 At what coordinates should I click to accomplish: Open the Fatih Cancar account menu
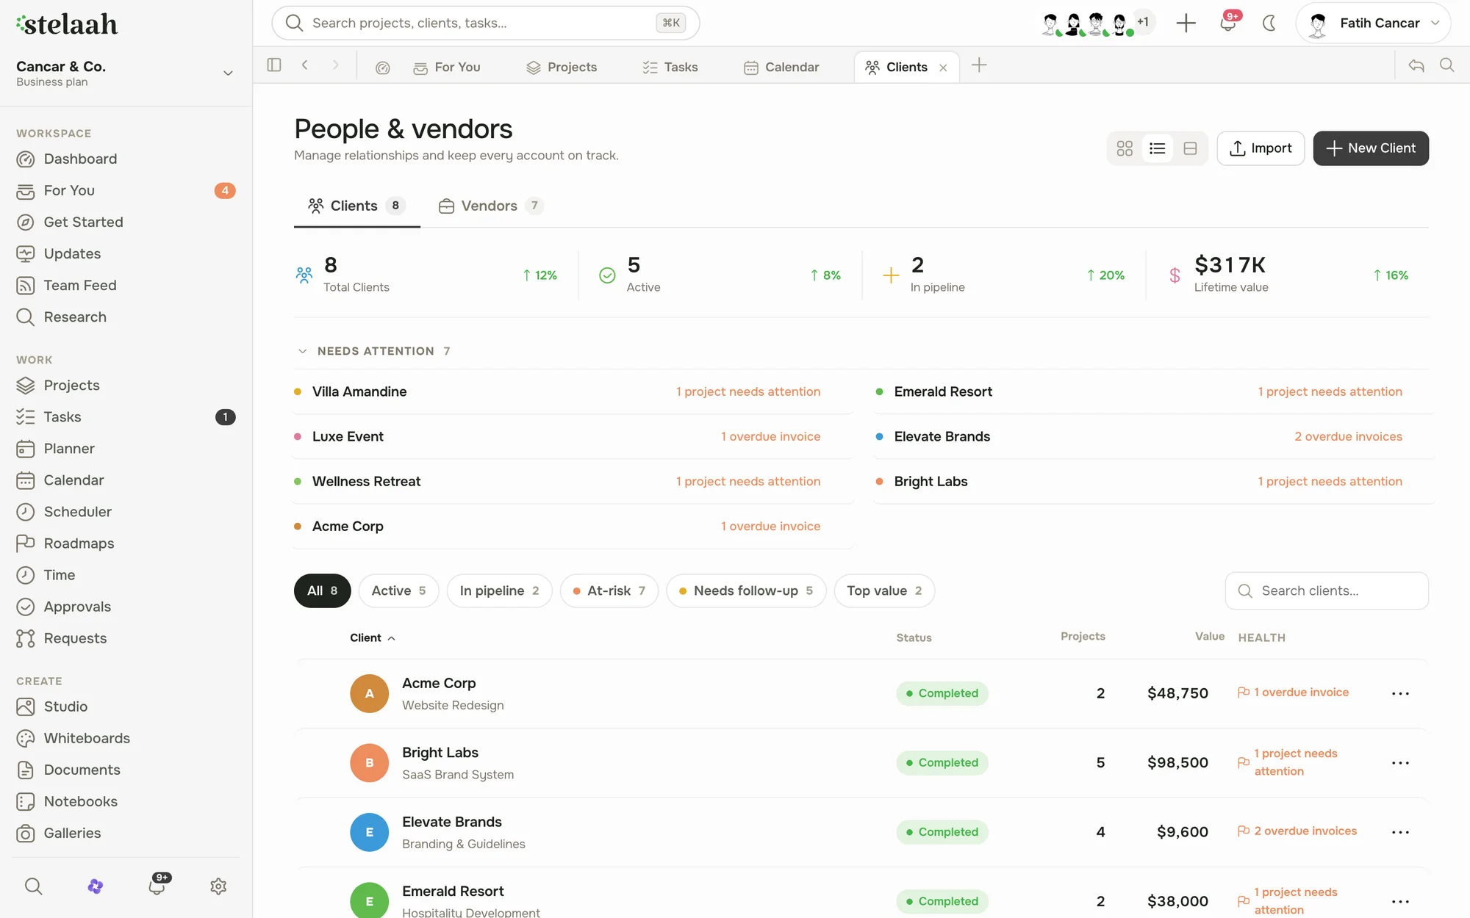pos(1372,23)
